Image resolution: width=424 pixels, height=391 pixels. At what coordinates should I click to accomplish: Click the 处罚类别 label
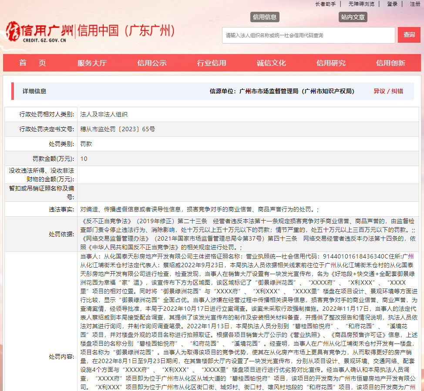click(61, 144)
